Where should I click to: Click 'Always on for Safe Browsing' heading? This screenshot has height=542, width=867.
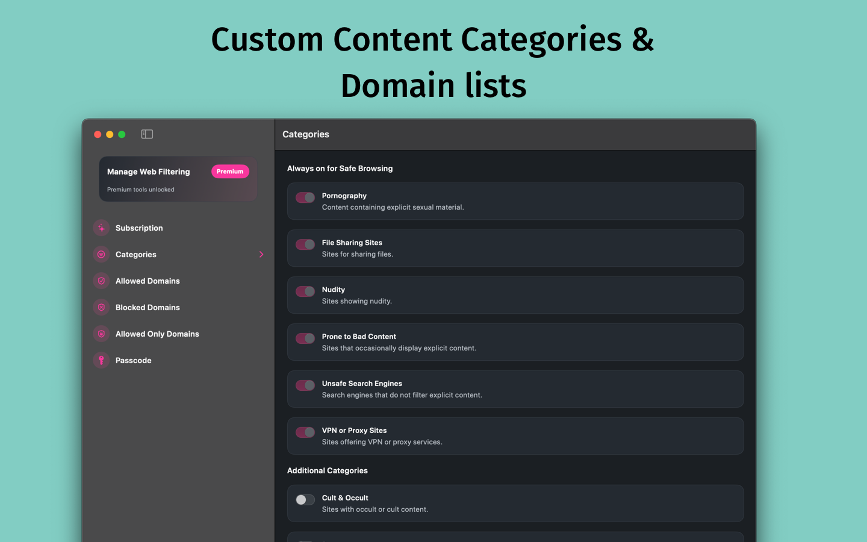[x=340, y=169]
